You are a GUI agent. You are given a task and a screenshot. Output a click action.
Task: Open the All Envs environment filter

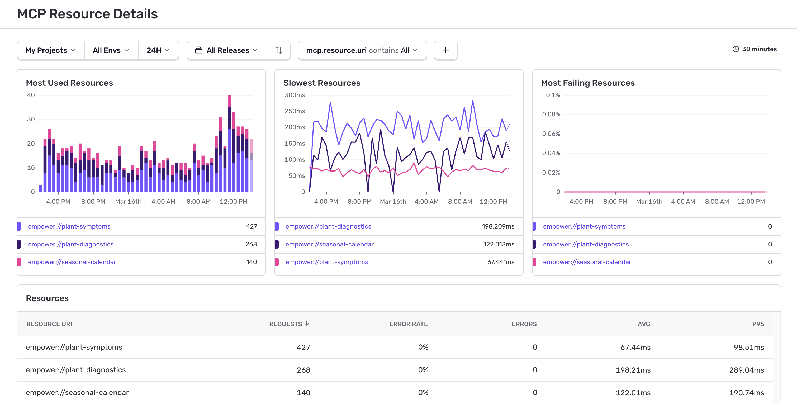[111, 50]
